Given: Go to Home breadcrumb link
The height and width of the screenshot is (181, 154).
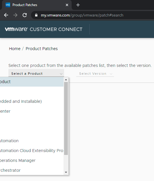Looking at the screenshot, I should [15, 49].
